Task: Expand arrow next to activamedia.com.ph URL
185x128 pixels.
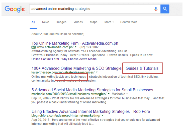Action: 75,47
